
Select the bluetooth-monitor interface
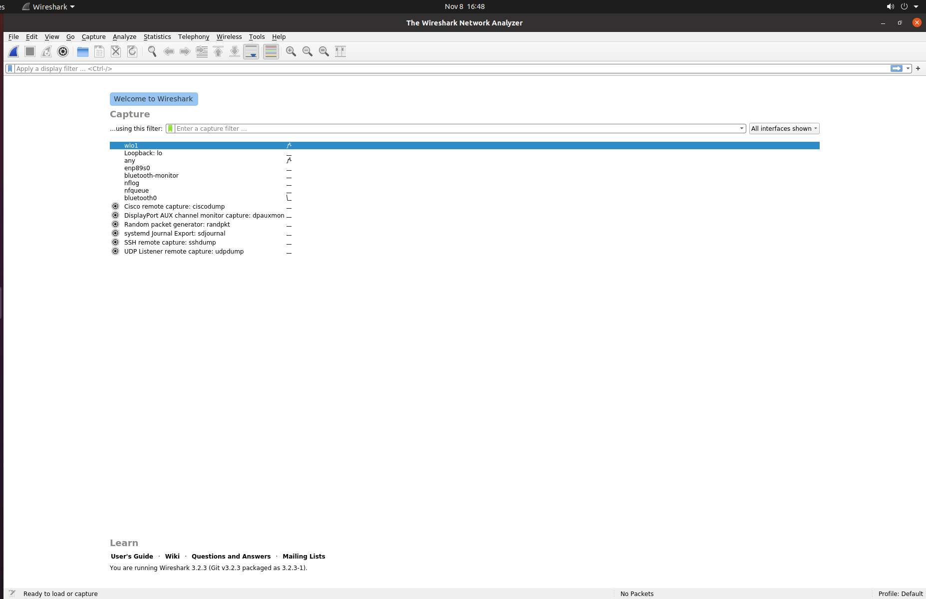tap(464, 175)
